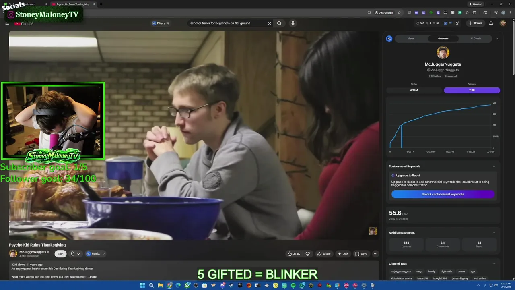Switch to the Views tab in vidIQ
Screen dimensions: 515x290
pyautogui.click(x=411, y=39)
